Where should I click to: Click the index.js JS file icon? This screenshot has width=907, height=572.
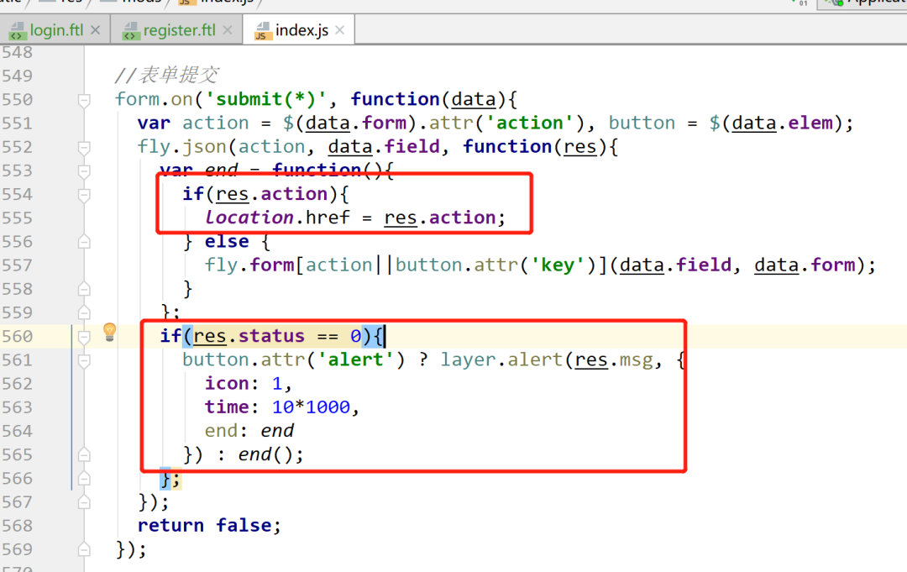(263, 31)
